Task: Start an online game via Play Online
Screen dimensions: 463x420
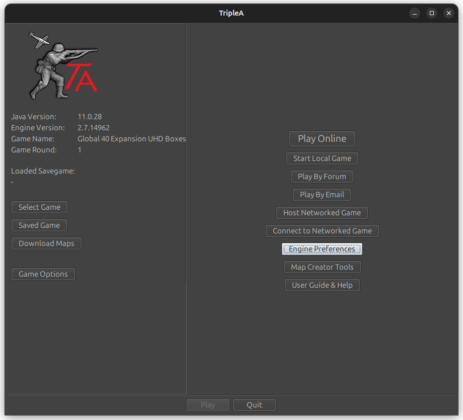Action: click(322, 138)
